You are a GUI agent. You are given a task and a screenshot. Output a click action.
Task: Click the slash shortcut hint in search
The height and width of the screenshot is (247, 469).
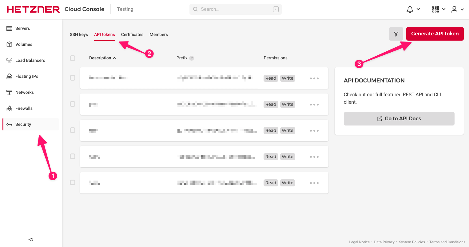(x=276, y=9)
